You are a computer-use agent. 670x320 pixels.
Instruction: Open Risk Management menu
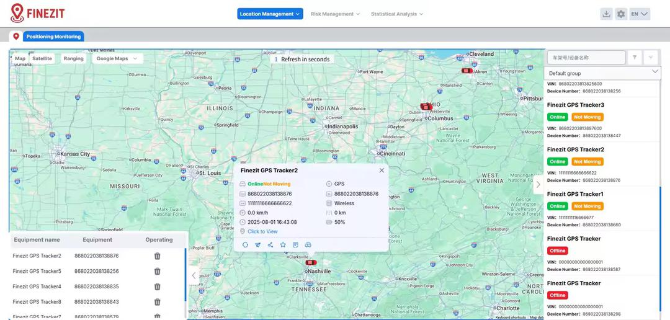[x=335, y=14]
